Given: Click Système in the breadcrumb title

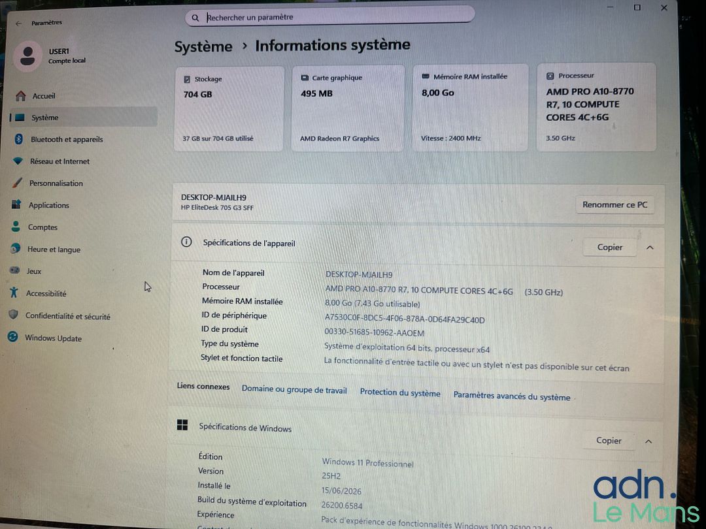Looking at the screenshot, I should tap(203, 46).
